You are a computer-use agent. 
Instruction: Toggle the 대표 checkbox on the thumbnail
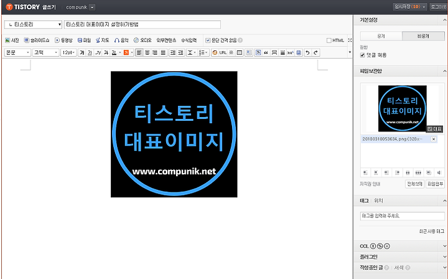point(430,129)
